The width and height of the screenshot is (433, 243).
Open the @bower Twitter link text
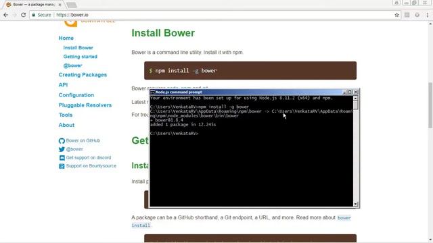point(74,149)
